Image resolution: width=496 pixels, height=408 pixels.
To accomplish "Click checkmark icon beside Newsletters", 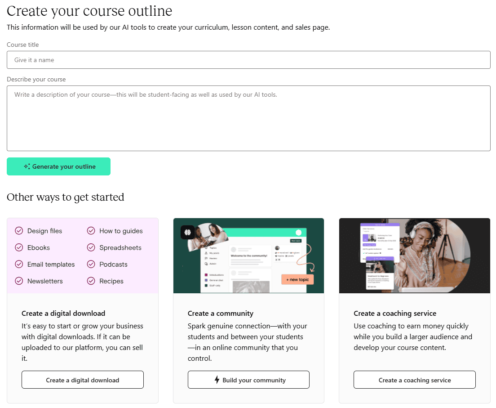I will pos(19,281).
